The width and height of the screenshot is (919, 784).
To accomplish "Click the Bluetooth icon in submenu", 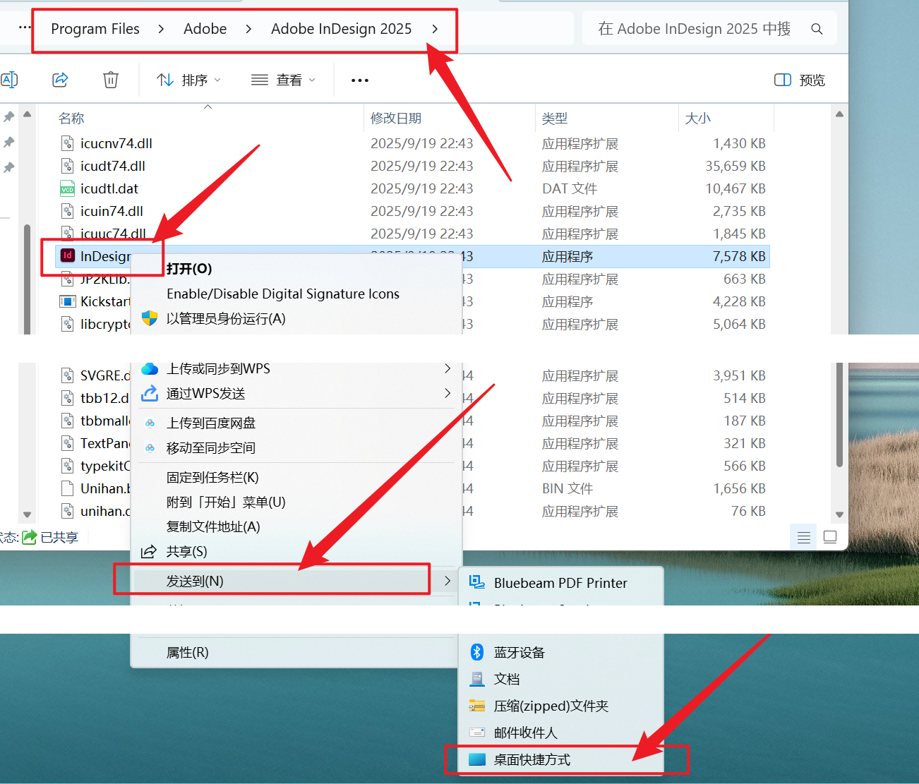I will point(477,652).
